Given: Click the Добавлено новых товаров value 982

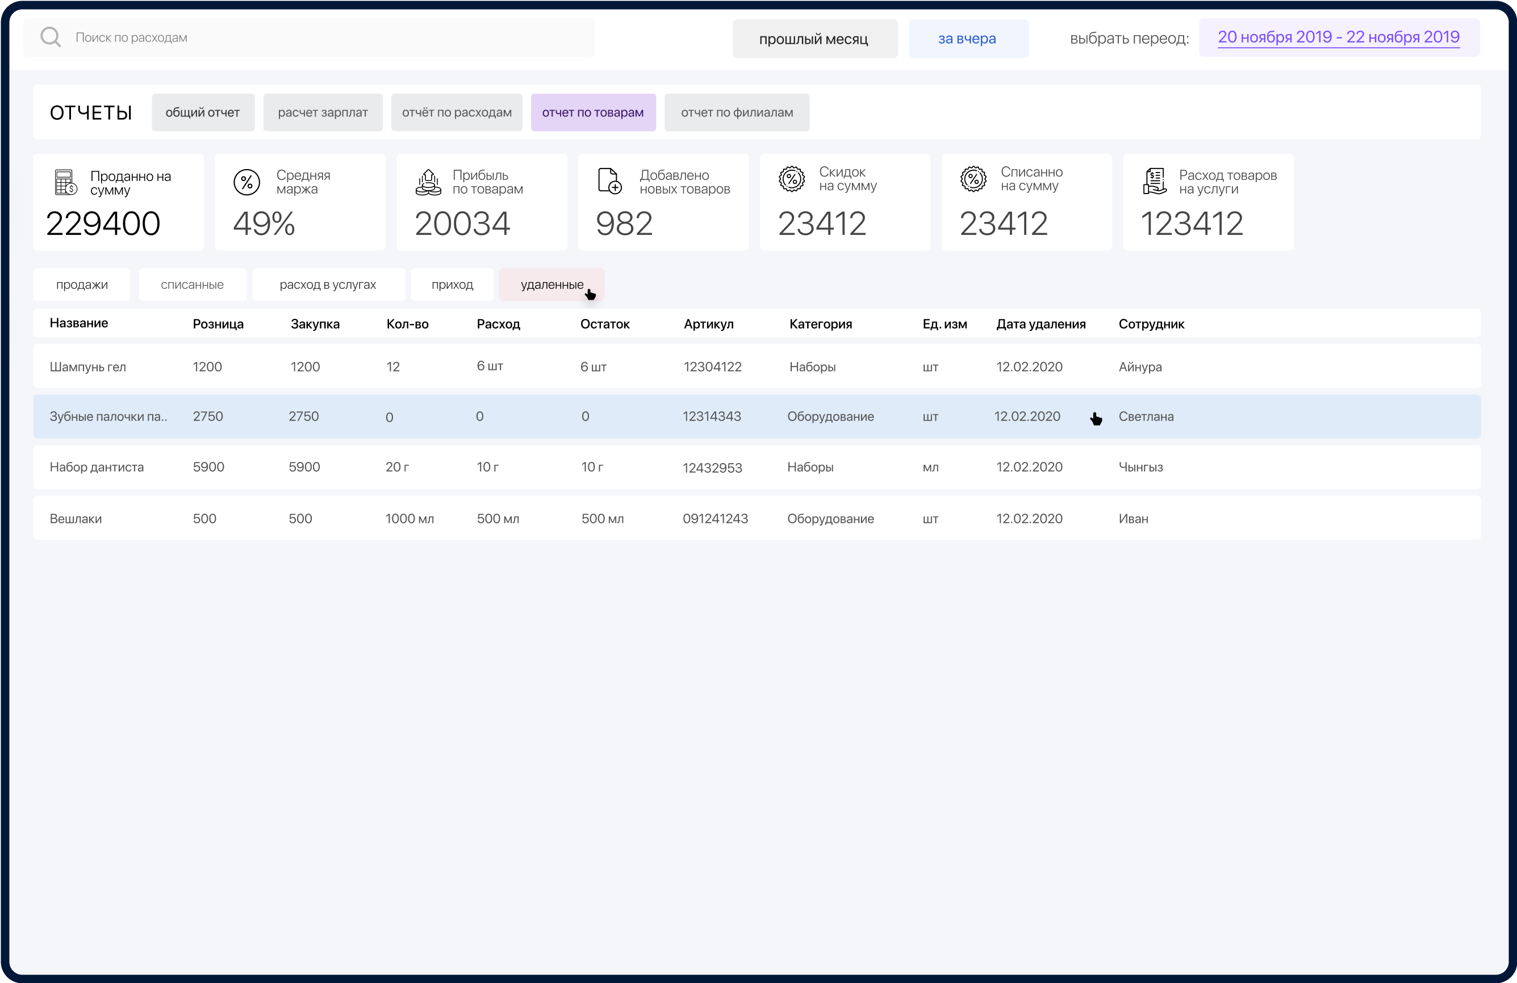Looking at the screenshot, I should (x=624, y=223).
